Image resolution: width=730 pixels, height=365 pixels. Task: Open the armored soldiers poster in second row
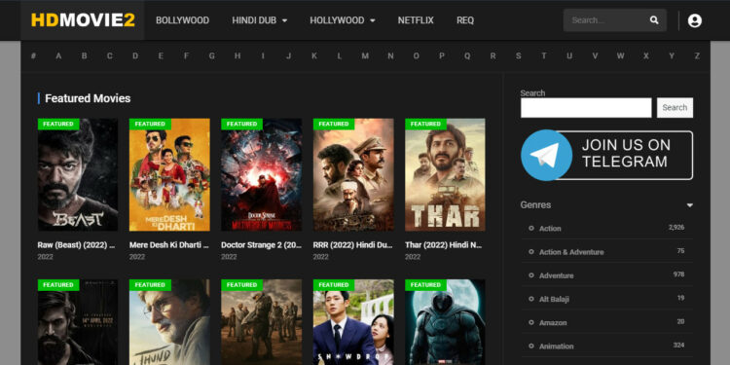[x=261, y=322]
